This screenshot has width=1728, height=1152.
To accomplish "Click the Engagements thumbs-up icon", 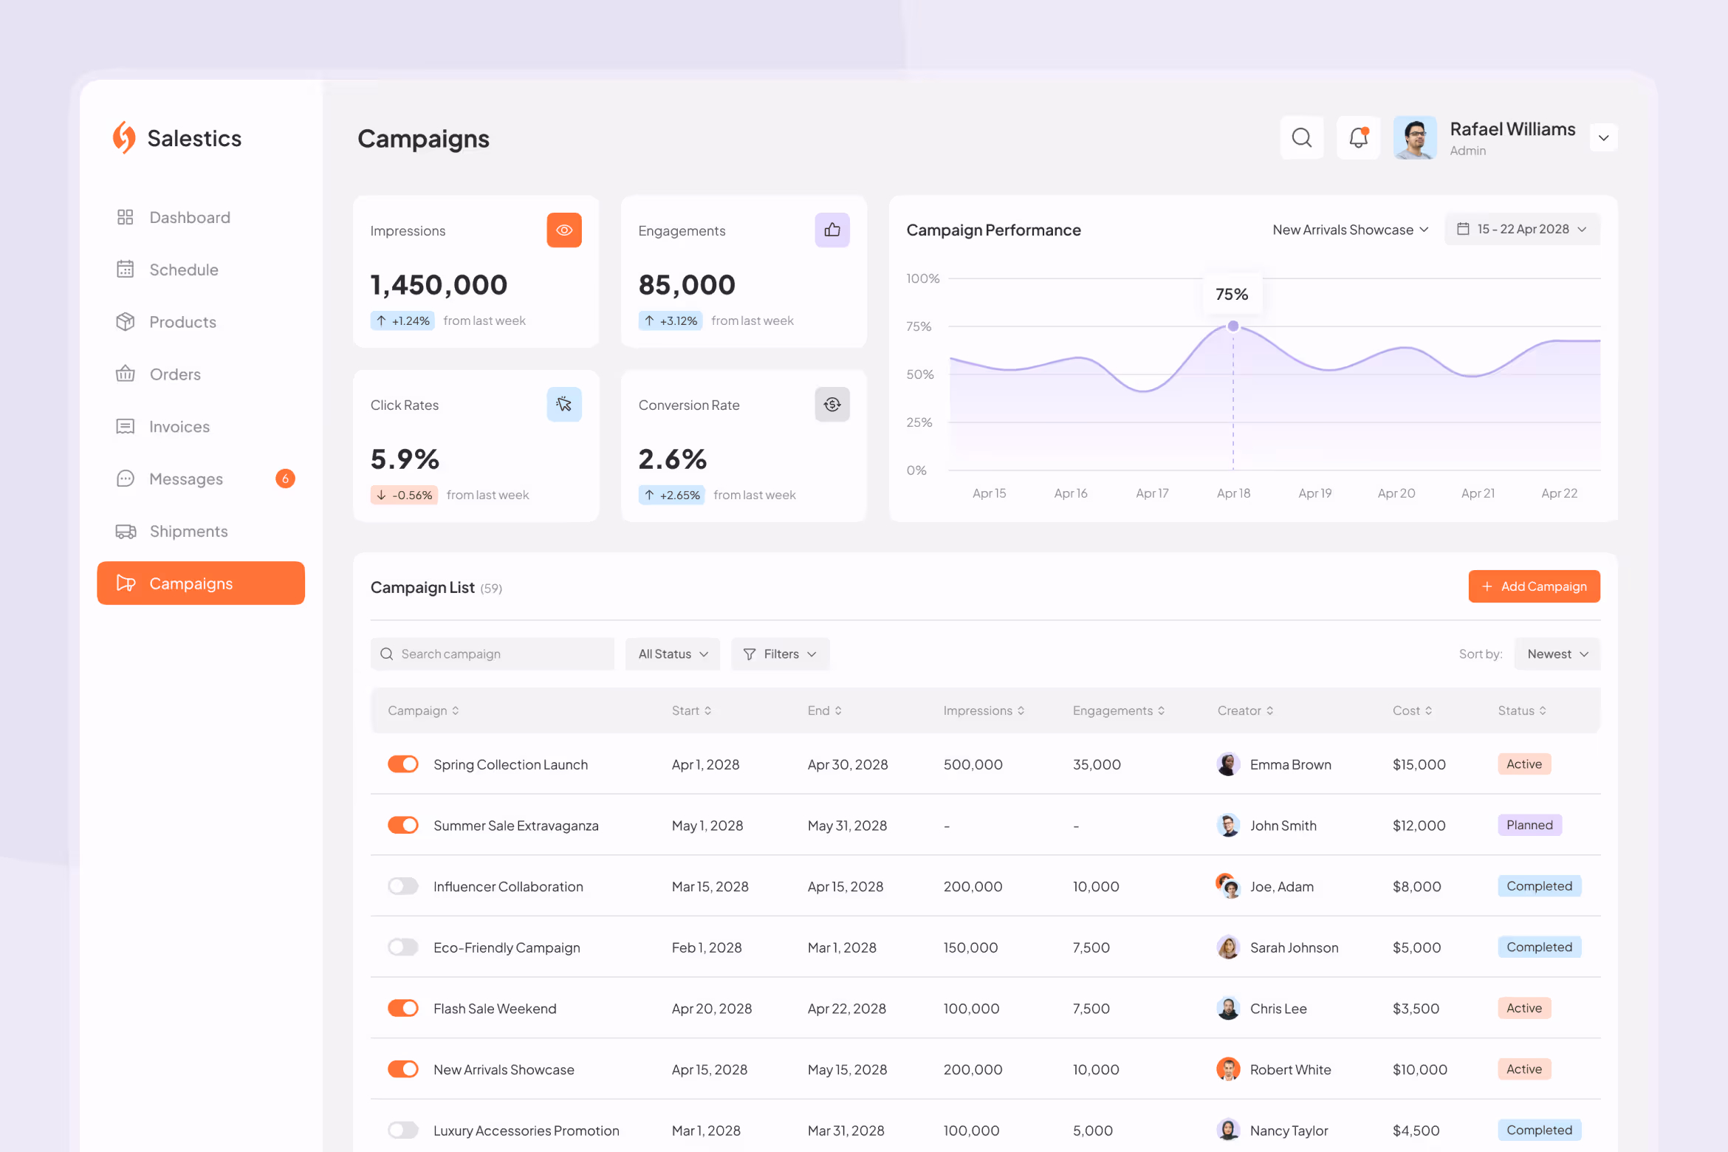I will [832, 230].
